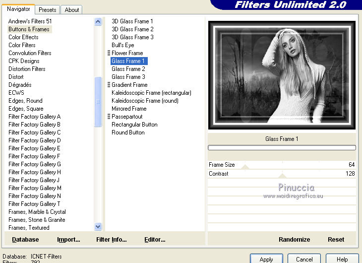Choose the highlighted Glass Frame 1 filter
This screenshot has width=362, height=263.
point(128,61)
